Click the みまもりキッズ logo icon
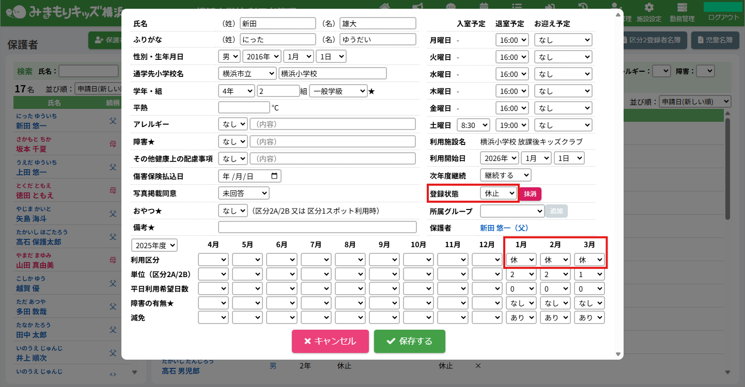This screenshot has height=387, width=745. pyautogui.click(x=19, y=11)
